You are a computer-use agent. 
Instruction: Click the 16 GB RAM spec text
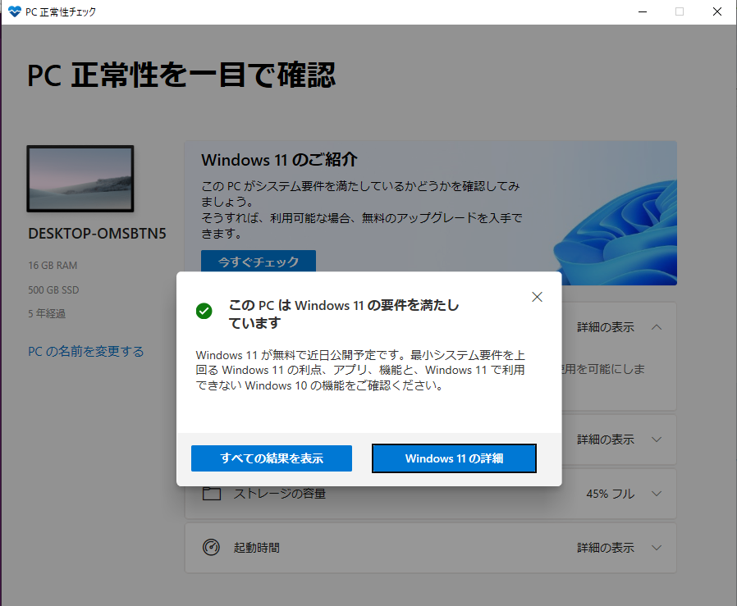(53, 266)
